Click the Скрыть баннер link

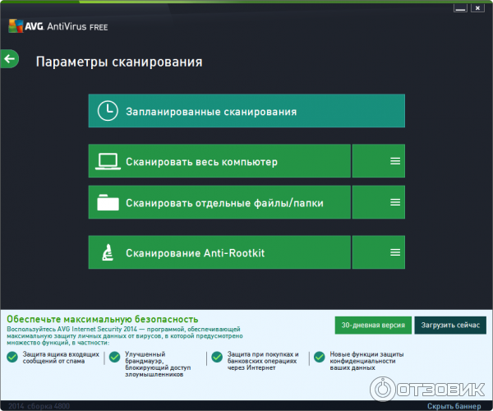[x=453, y=405]
